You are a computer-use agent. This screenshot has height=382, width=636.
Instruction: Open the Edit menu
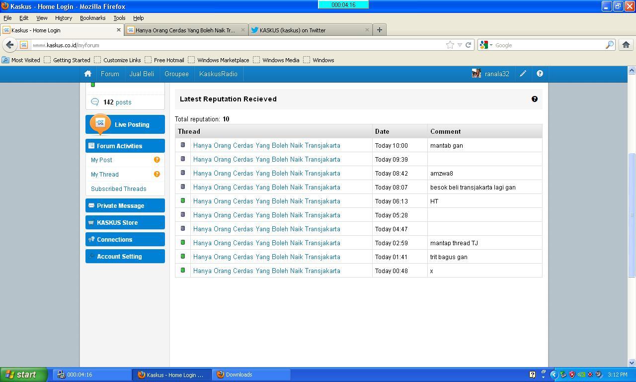[x=24, y=18]
